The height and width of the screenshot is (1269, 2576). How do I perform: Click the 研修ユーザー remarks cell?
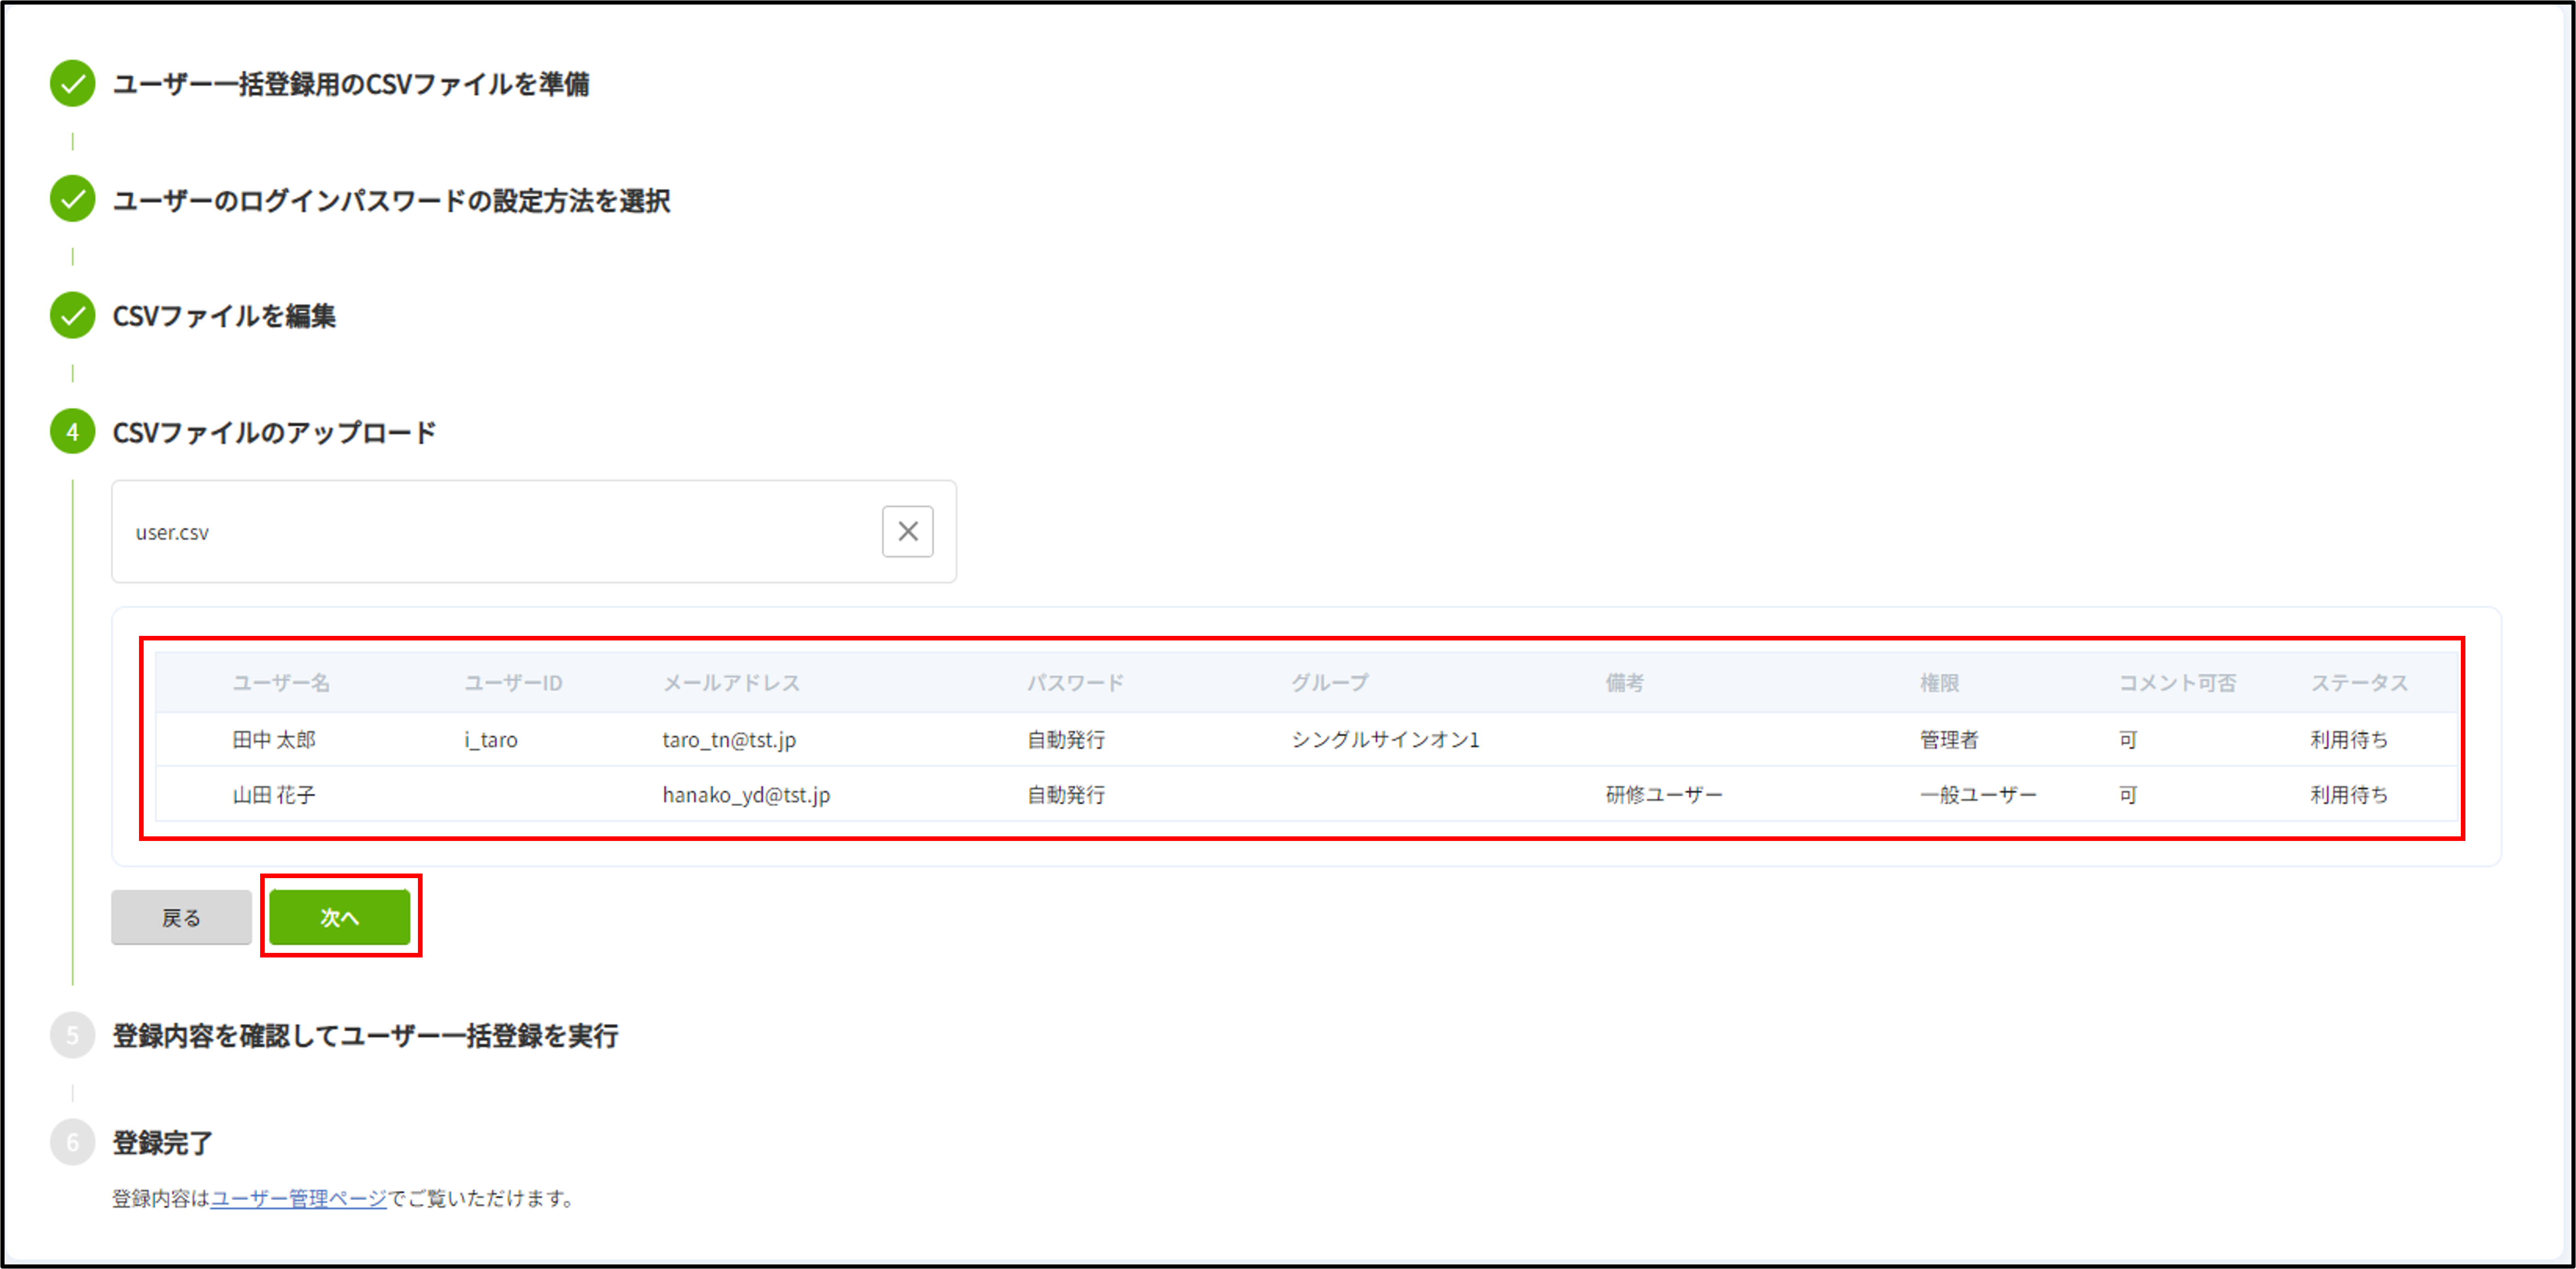pyautogui.click(x=1664, y=795)
